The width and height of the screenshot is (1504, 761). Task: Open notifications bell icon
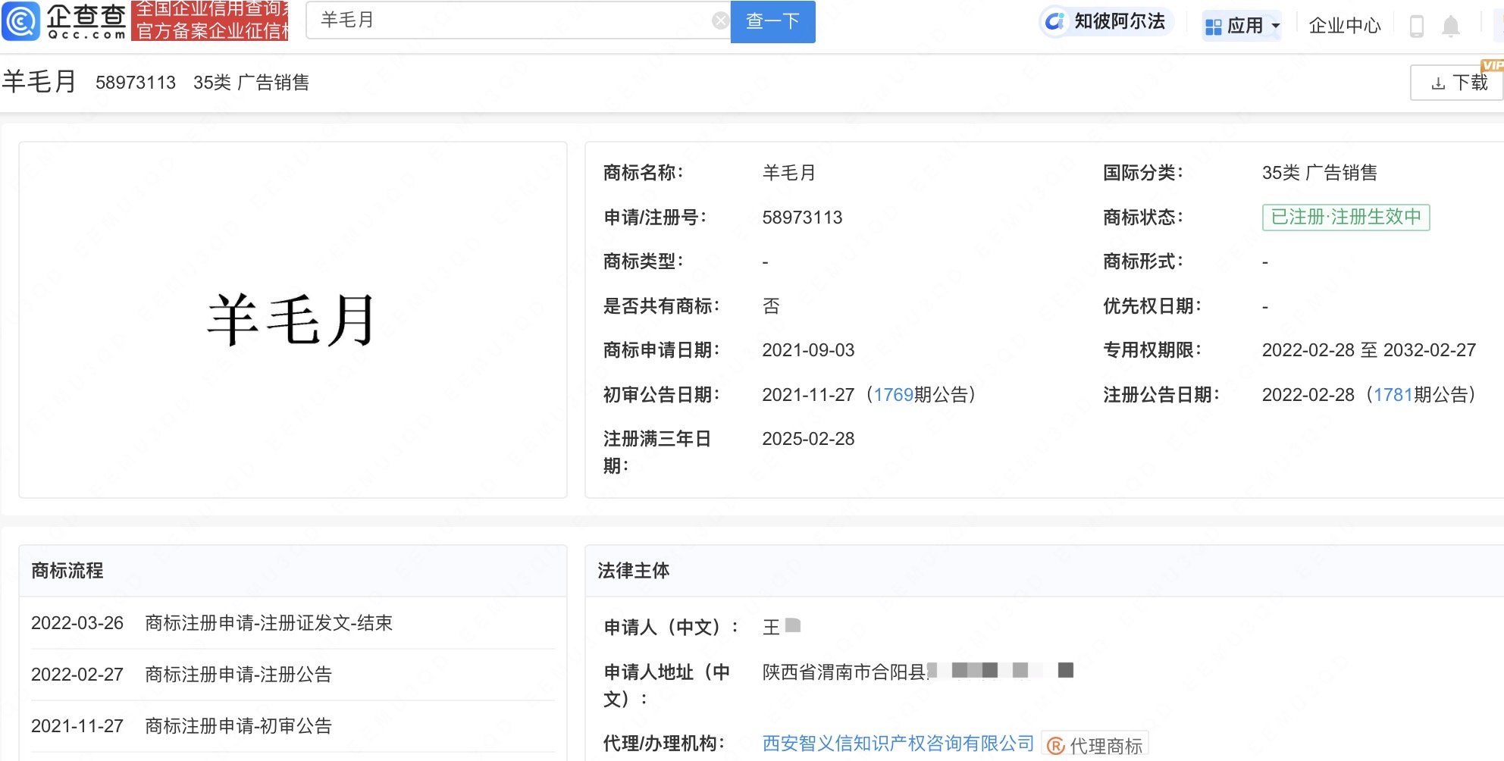1450,27
